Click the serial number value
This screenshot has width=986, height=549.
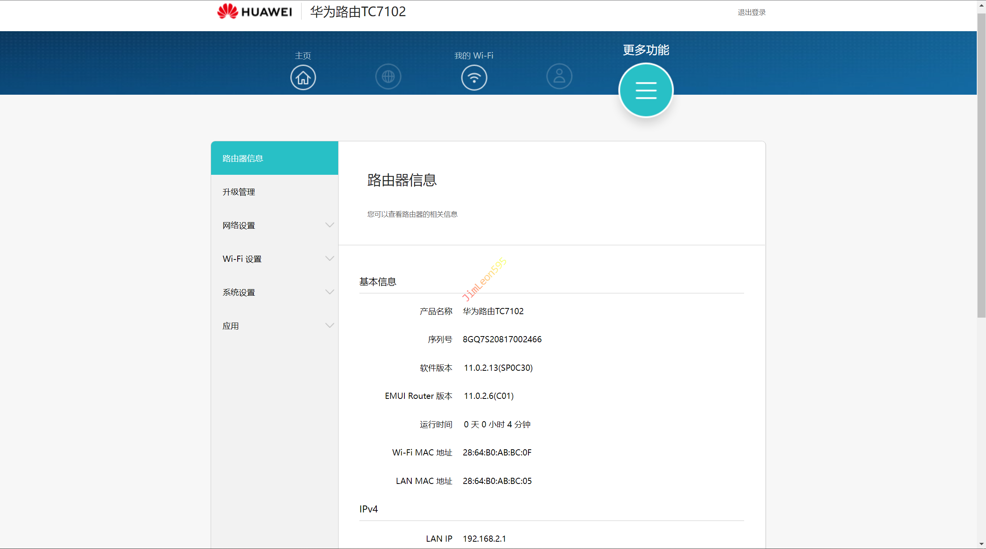click(502, 339)
